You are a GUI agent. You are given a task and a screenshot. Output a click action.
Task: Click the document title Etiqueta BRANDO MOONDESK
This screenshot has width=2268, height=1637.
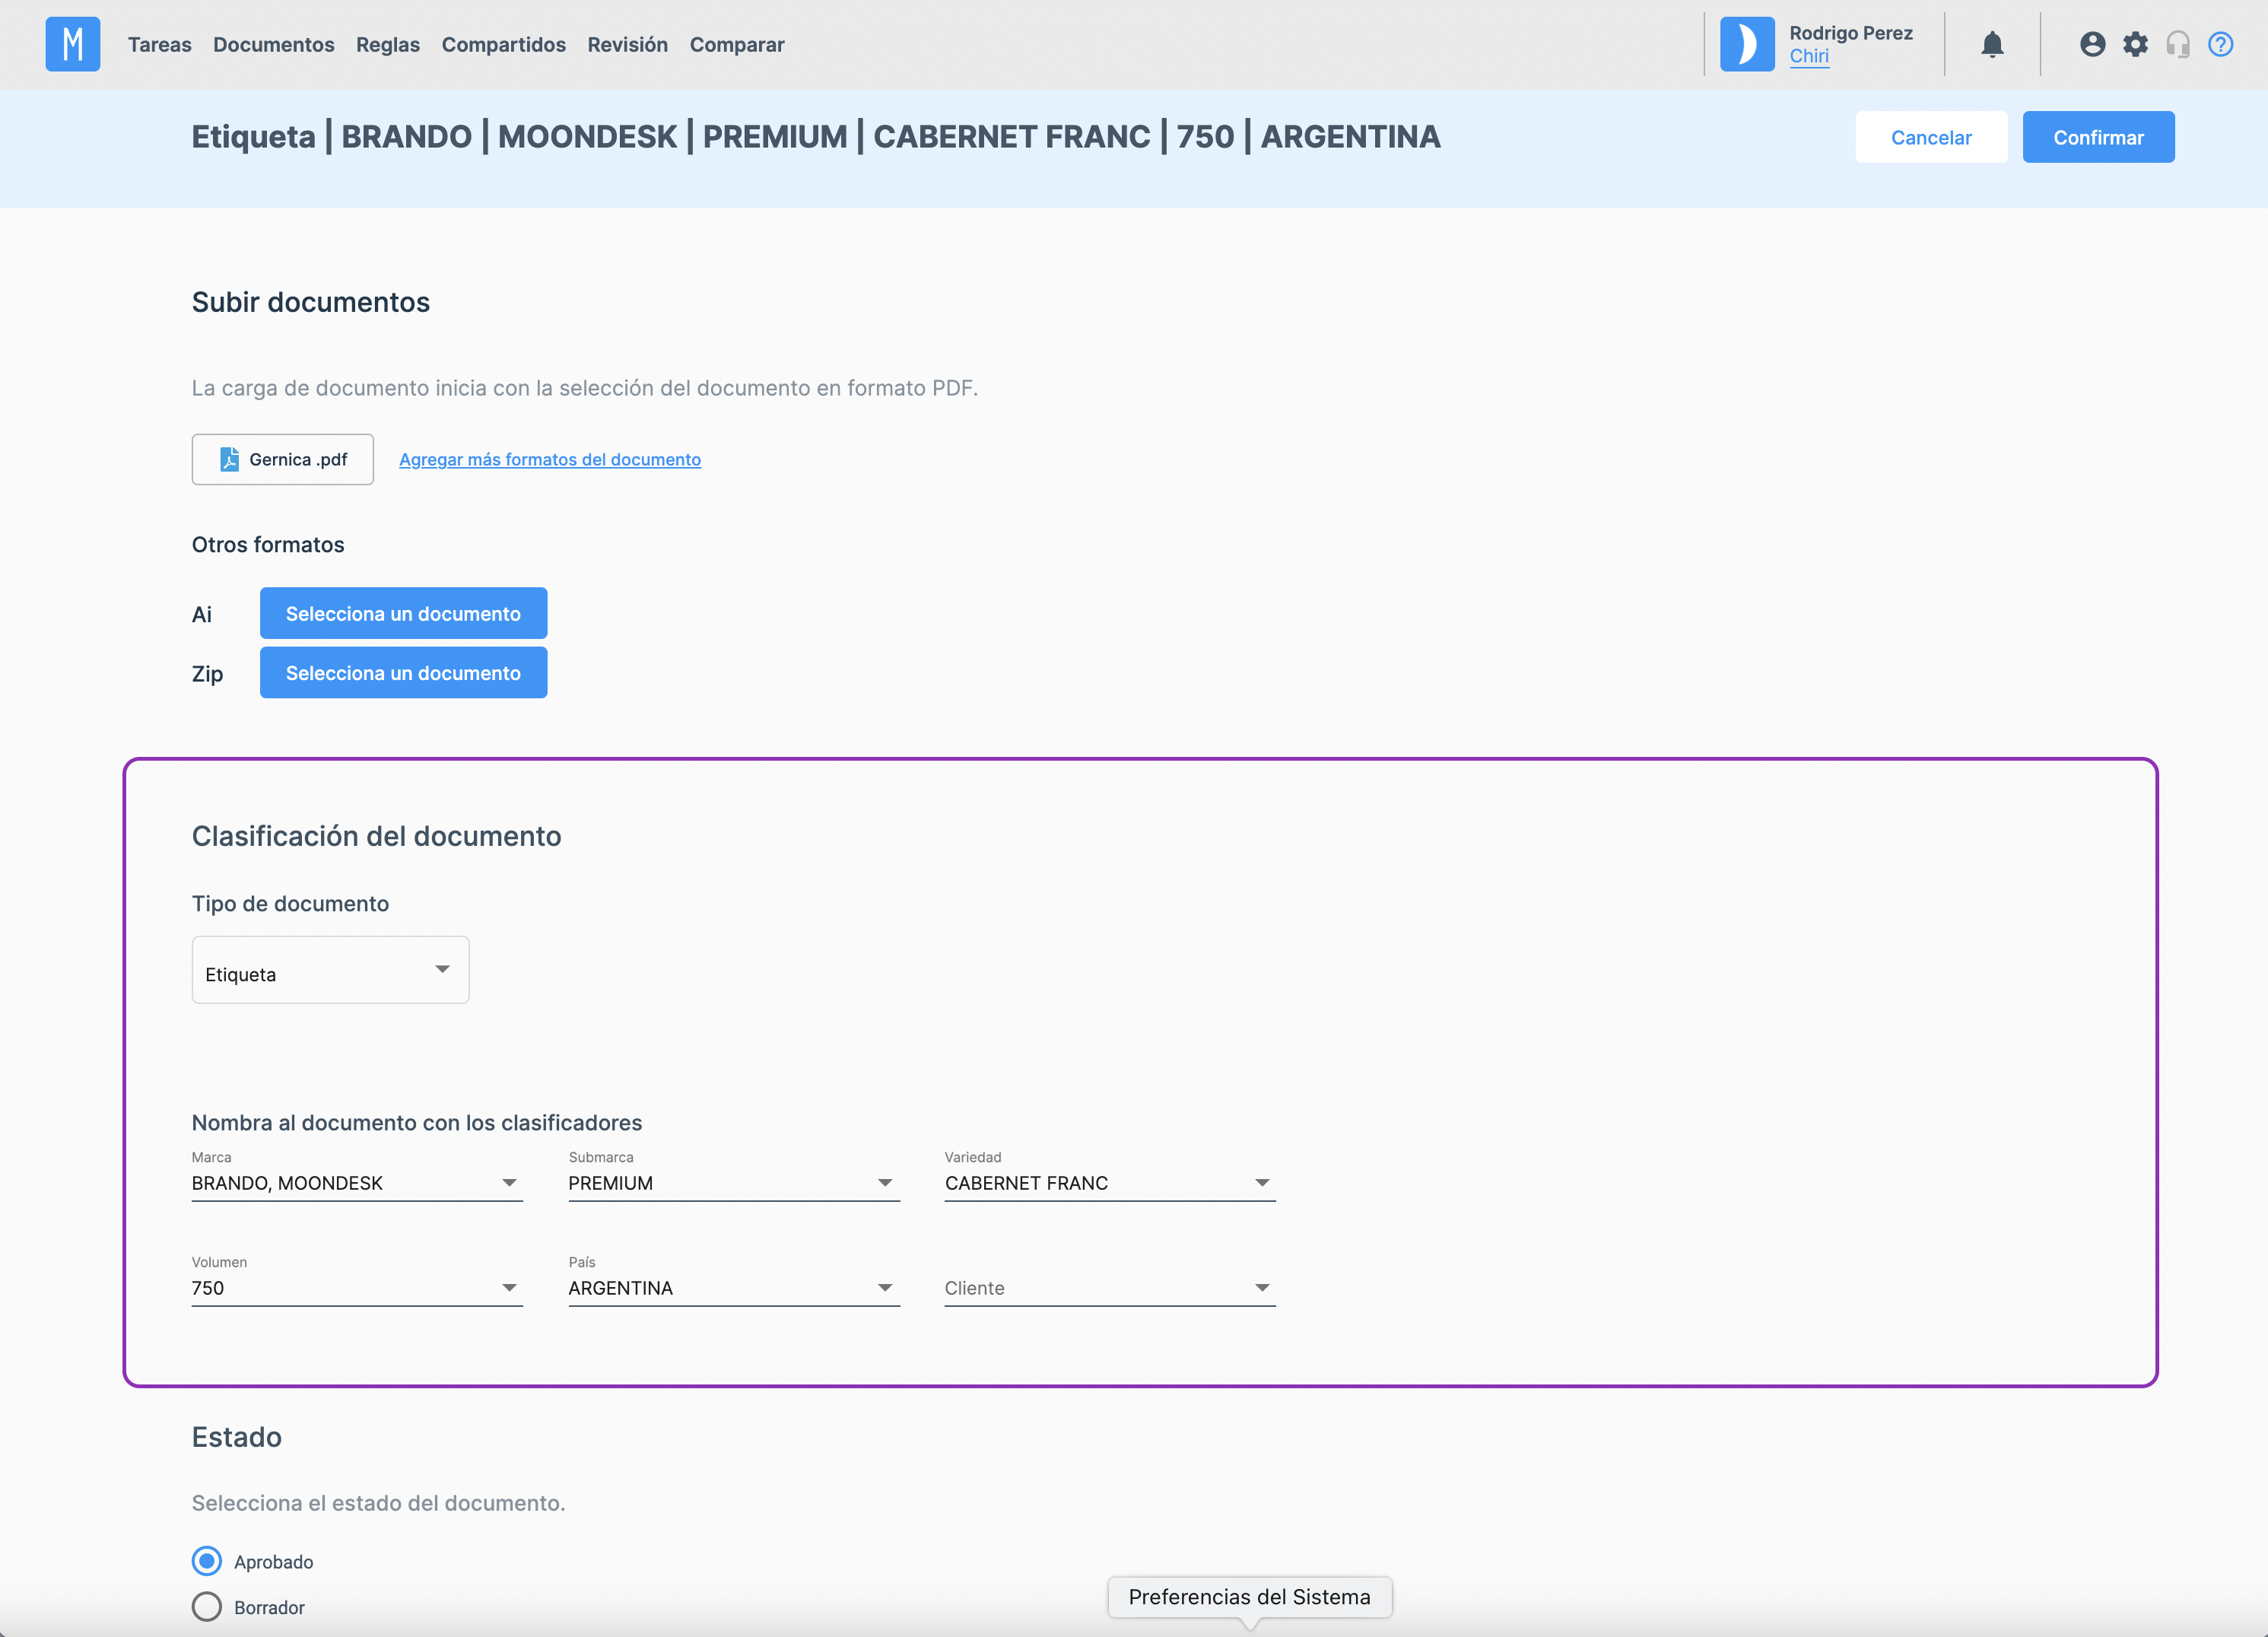(816, 136)
